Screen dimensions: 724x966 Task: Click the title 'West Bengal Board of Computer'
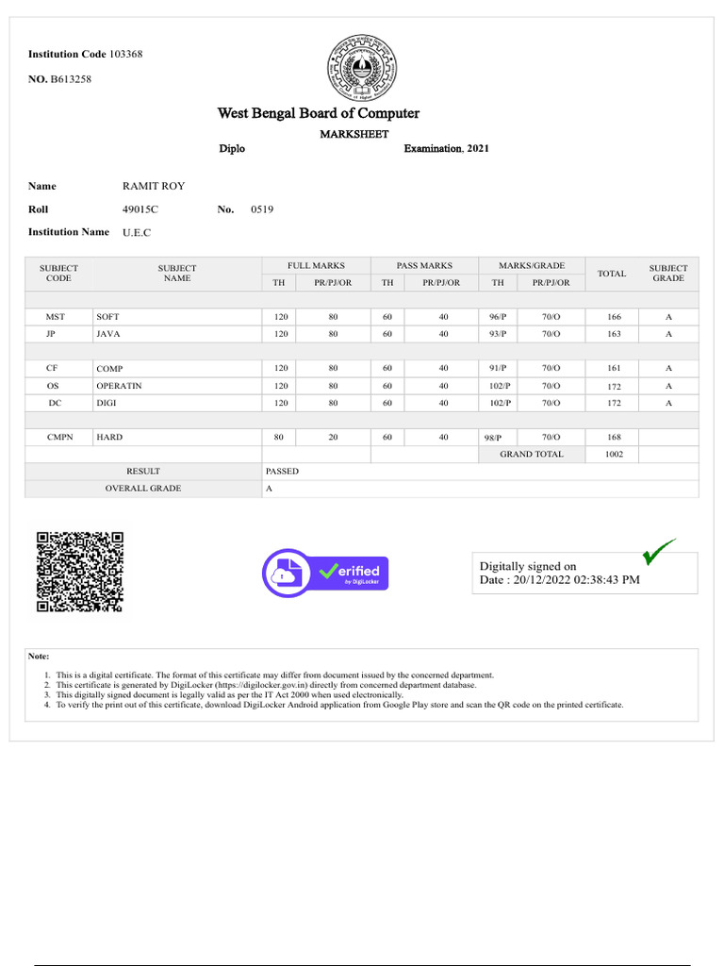(x=319, y=113)
